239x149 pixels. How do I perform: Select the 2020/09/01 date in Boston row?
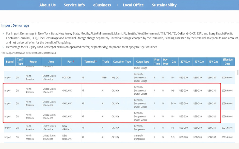pyautogui.click(x=227, y=78)
